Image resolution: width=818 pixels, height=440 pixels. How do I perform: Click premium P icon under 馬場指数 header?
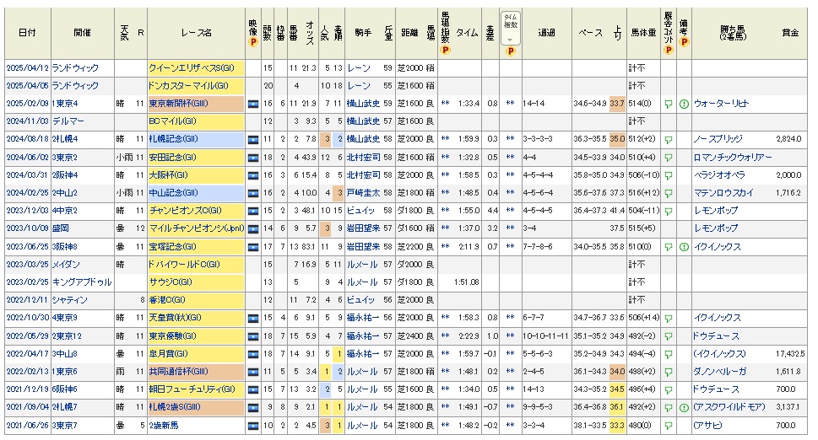pyautogui.click(x=445, y=51)
